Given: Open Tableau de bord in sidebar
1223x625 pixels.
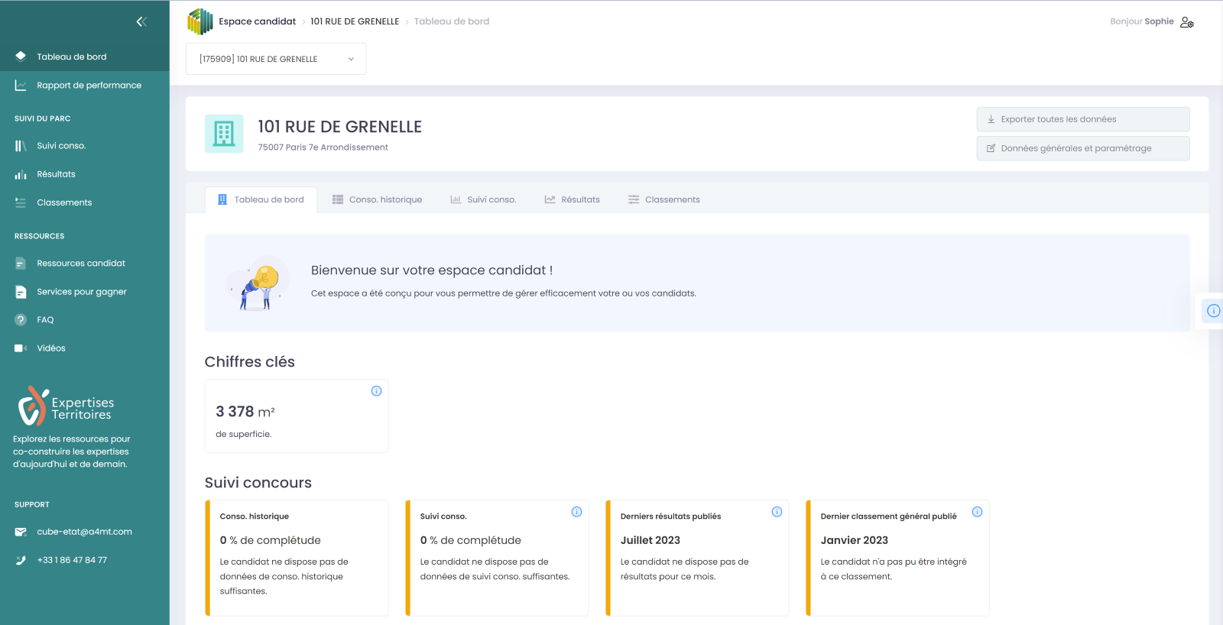Looking at the screenshot, I should coord(85,57).
